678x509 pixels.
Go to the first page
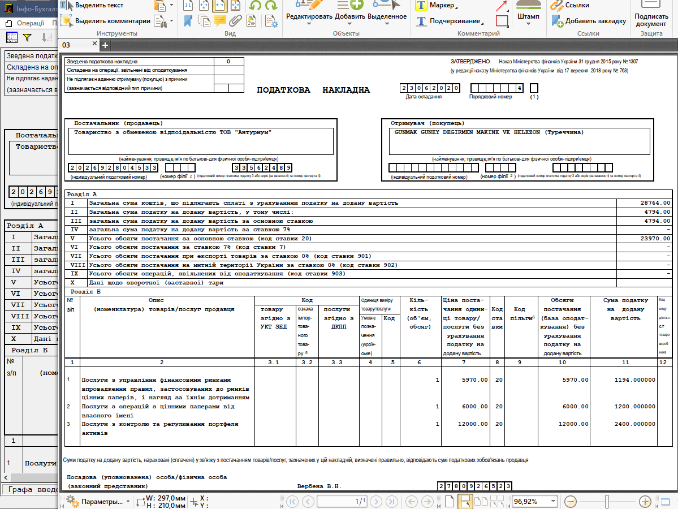292,502
